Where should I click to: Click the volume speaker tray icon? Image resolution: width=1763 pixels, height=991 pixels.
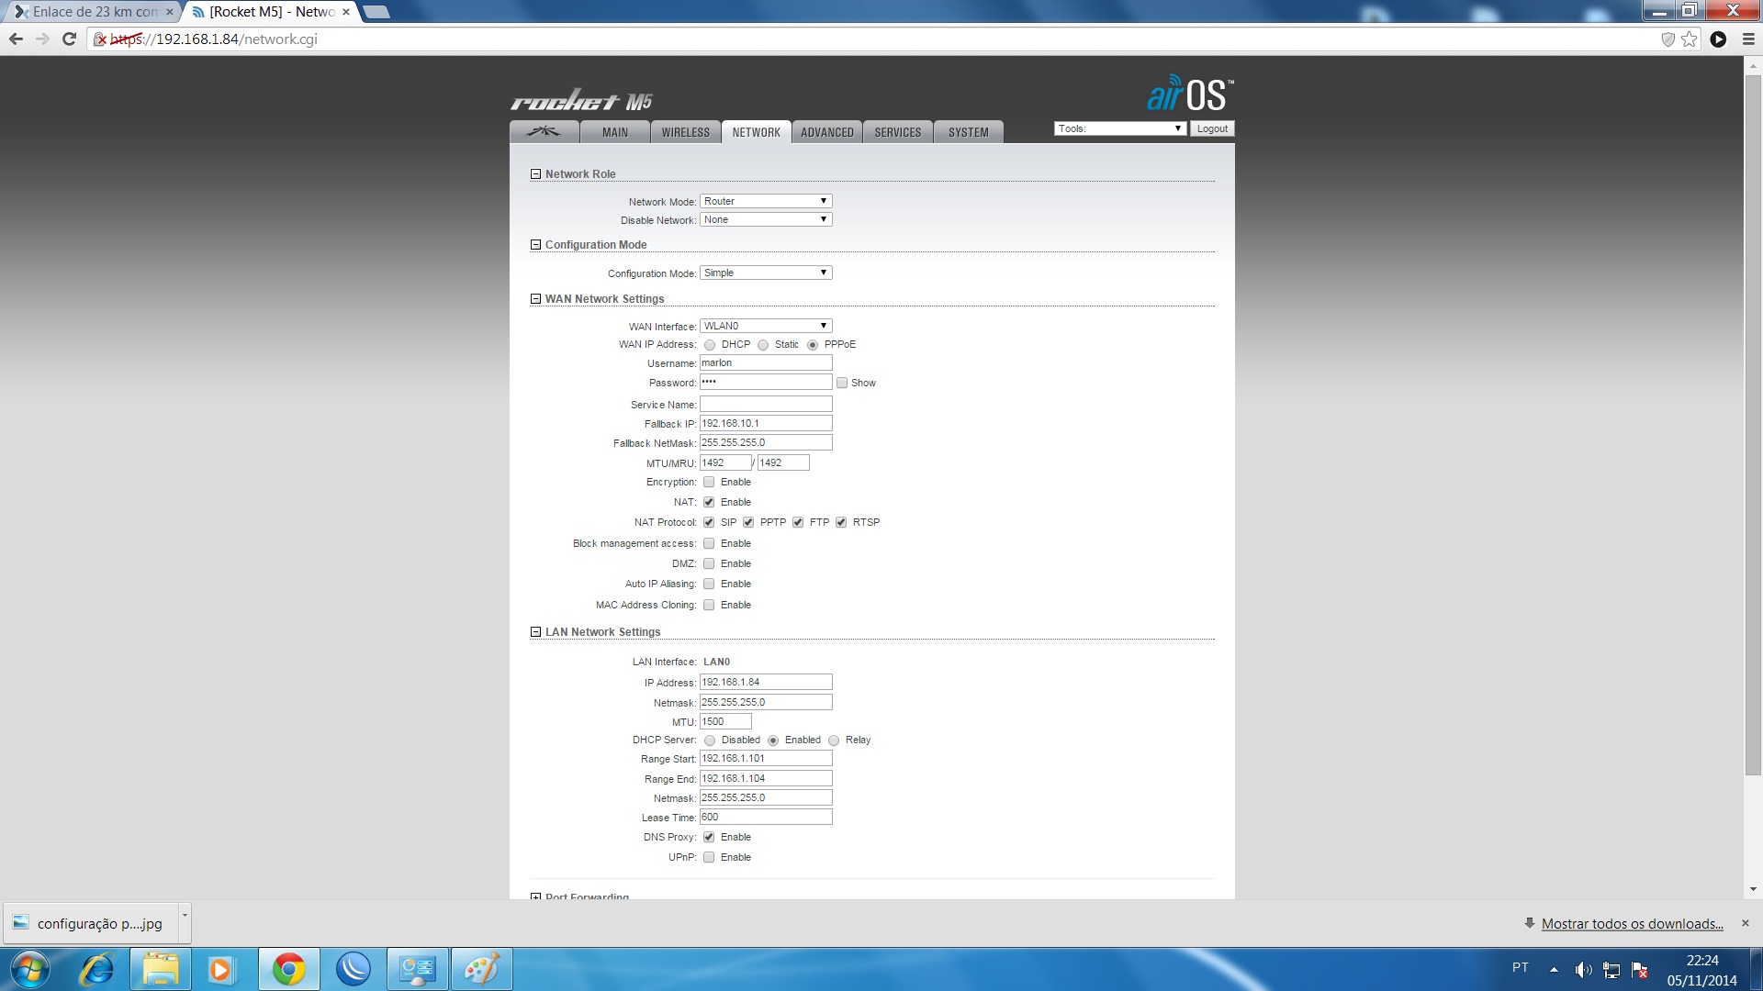1583,969
